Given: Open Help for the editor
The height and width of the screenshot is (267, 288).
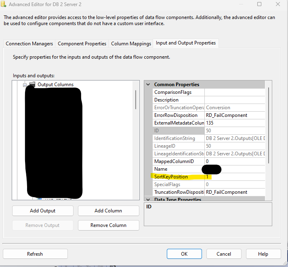Looking at the screenshot, I should tap(263, 254).
